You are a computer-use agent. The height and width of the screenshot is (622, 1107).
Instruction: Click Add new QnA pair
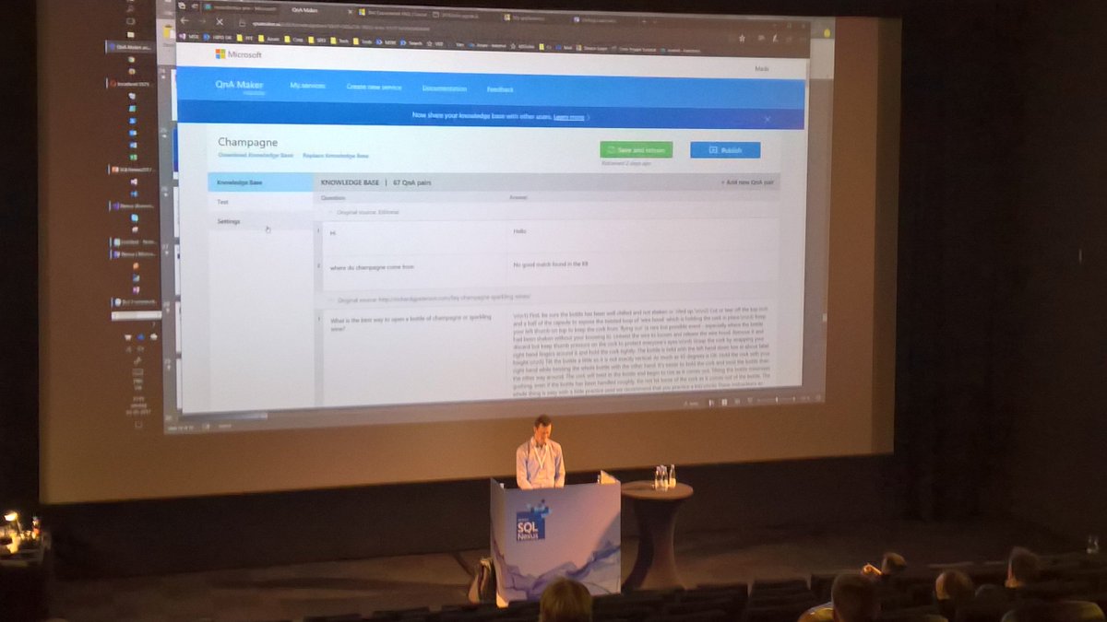(746, 182)
